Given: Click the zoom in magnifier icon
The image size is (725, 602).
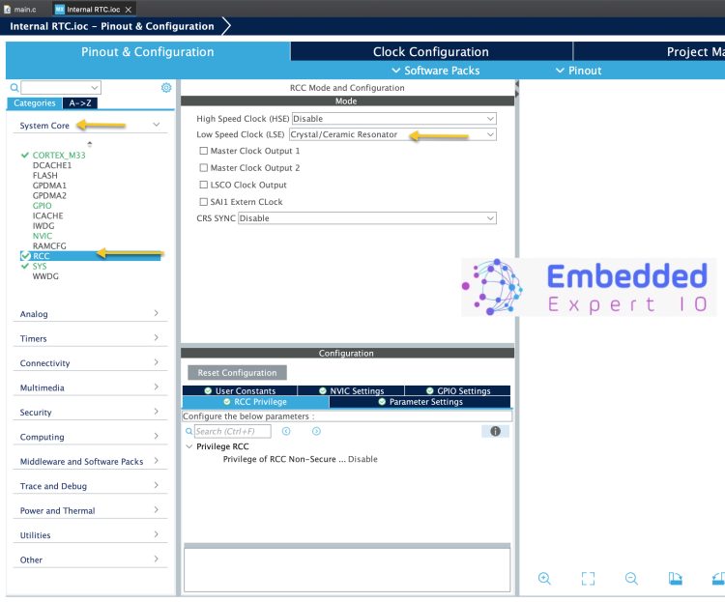Looking at the screenshot, I should click(x=544, y=579).
